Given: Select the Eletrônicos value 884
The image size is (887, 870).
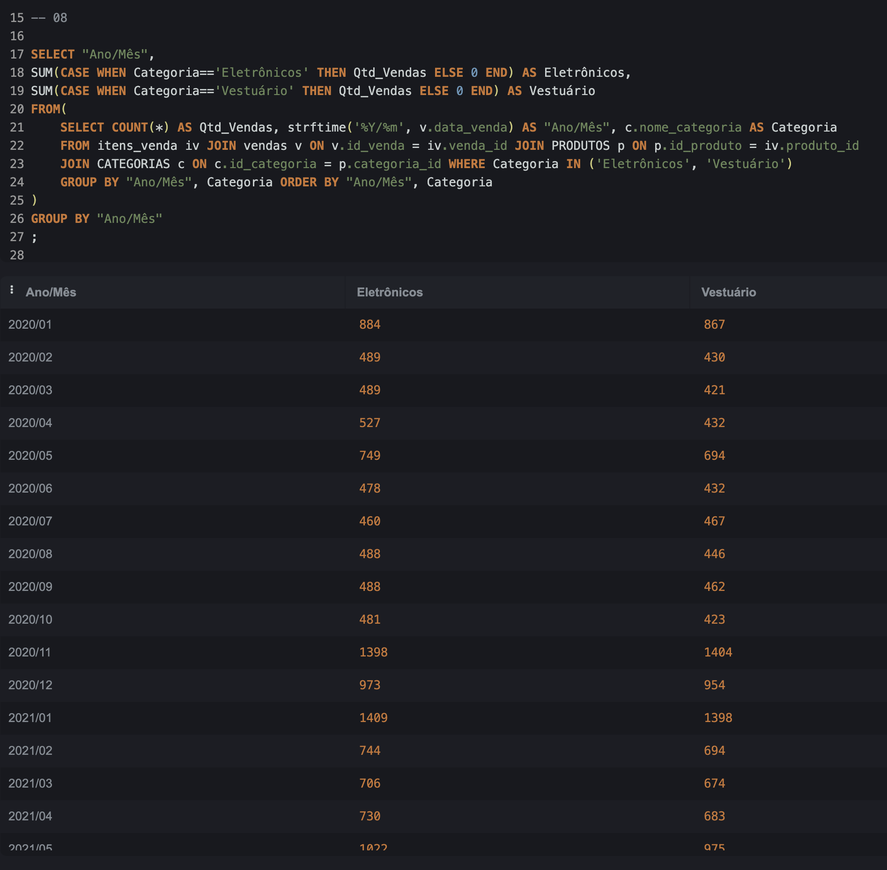Looking at the screenshot, I should tap(370, 324).
